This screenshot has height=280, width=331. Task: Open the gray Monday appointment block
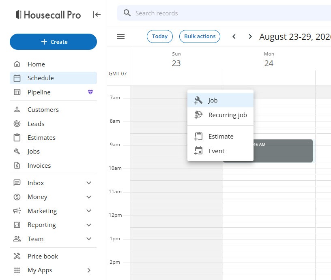pos(283,151)
